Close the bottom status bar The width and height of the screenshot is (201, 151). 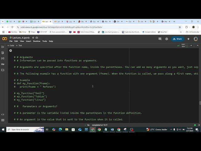pyautogui.click(x=199, y=125)
